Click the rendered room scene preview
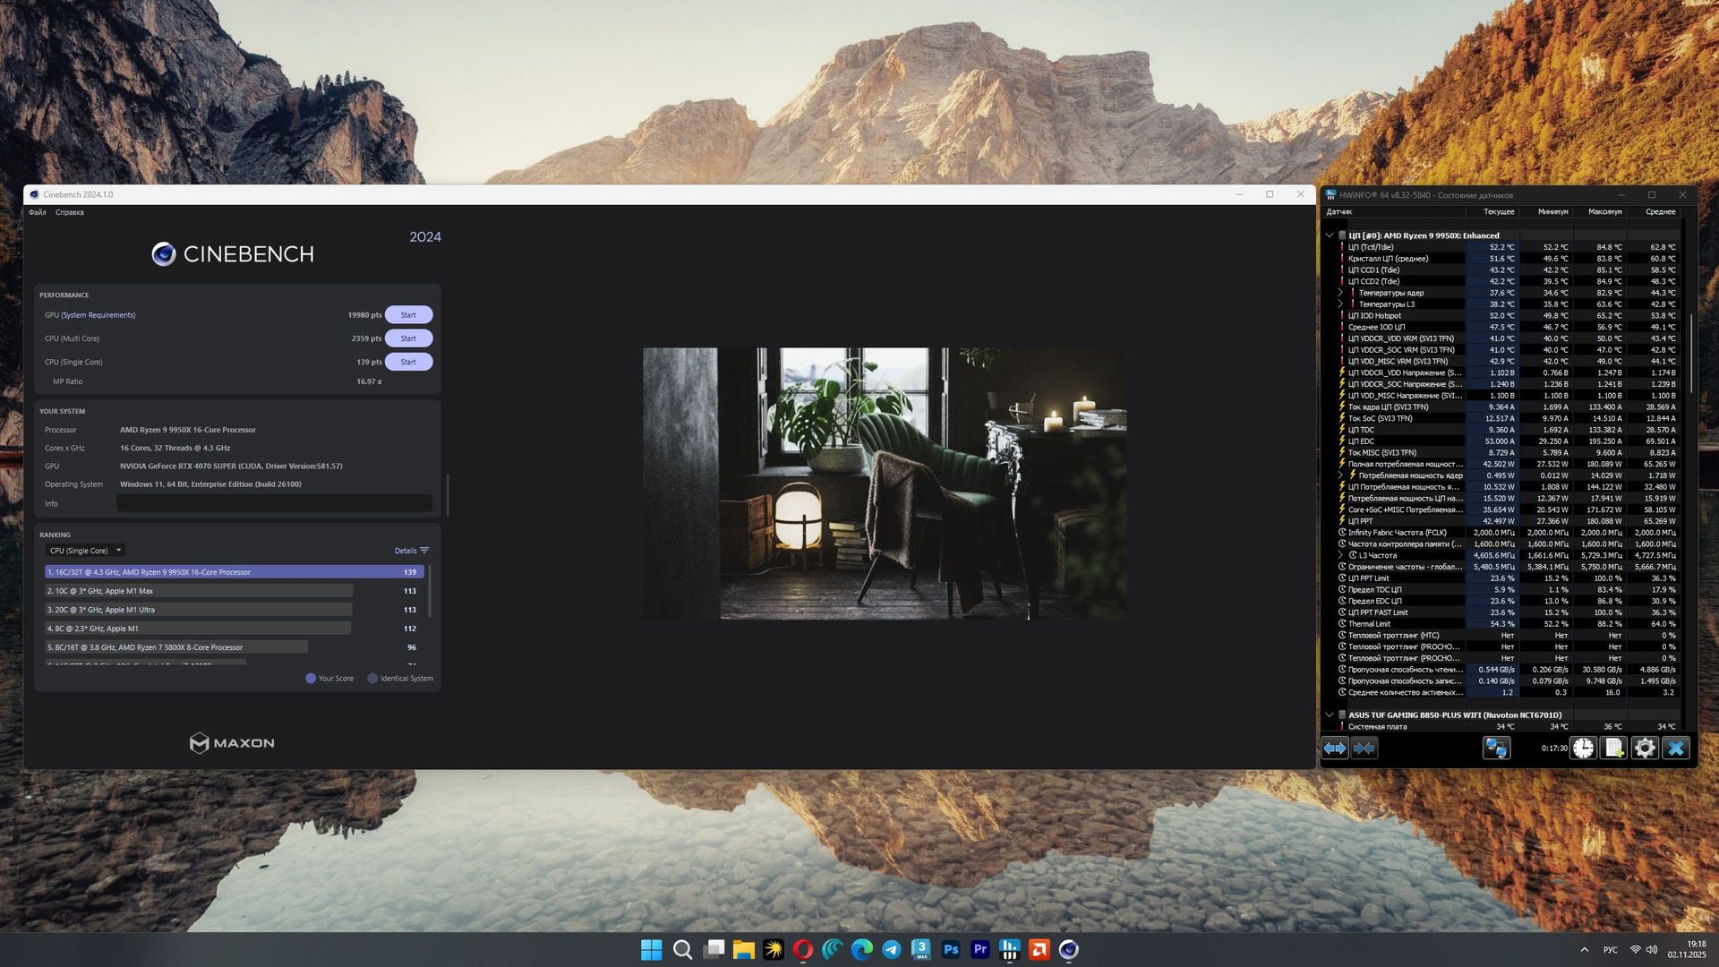Viewport: 1719px width, 967px height. point(885,483)
